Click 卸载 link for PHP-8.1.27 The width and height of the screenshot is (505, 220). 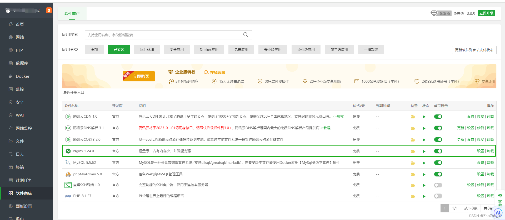(x=491, y=196)
